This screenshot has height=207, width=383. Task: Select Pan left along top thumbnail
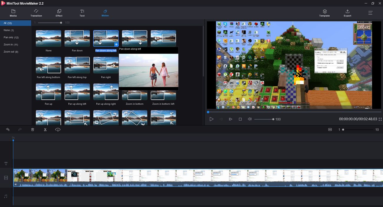tap(77, 65)
